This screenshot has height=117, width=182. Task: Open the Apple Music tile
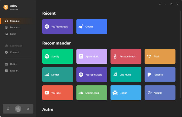coord(92,56)
